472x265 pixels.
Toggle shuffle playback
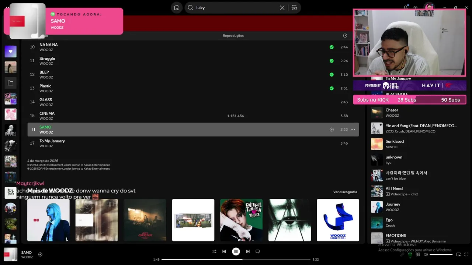tap(214, 251)
